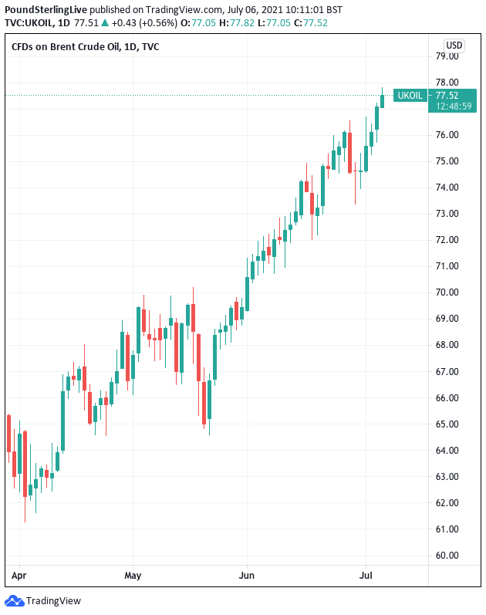
Task: Click the TradingView cloud logo icon
Action: [x=14, y=600]
